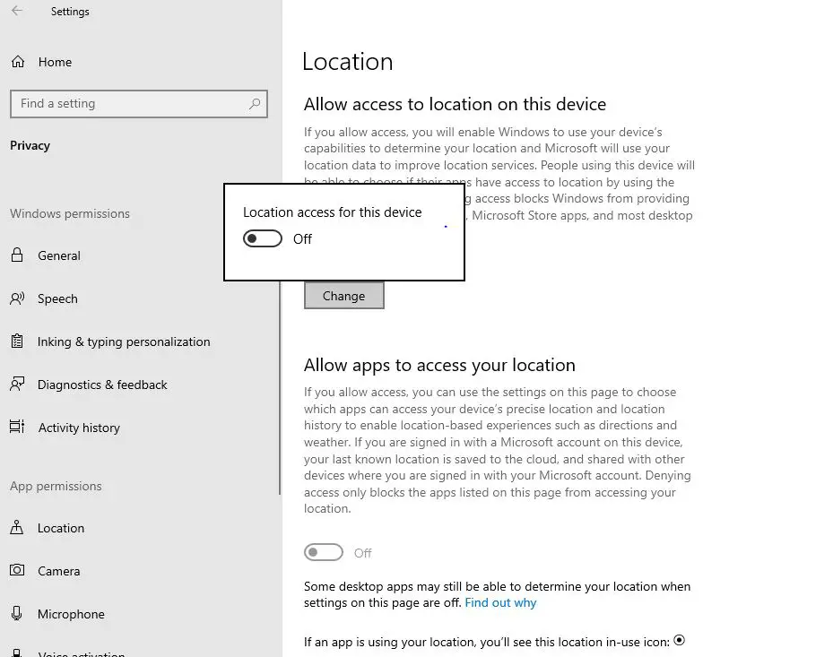Screen dimensions: 833x657
Task: Open Camera permission settings
Action: pyautogui.click(x=16, y=571)
